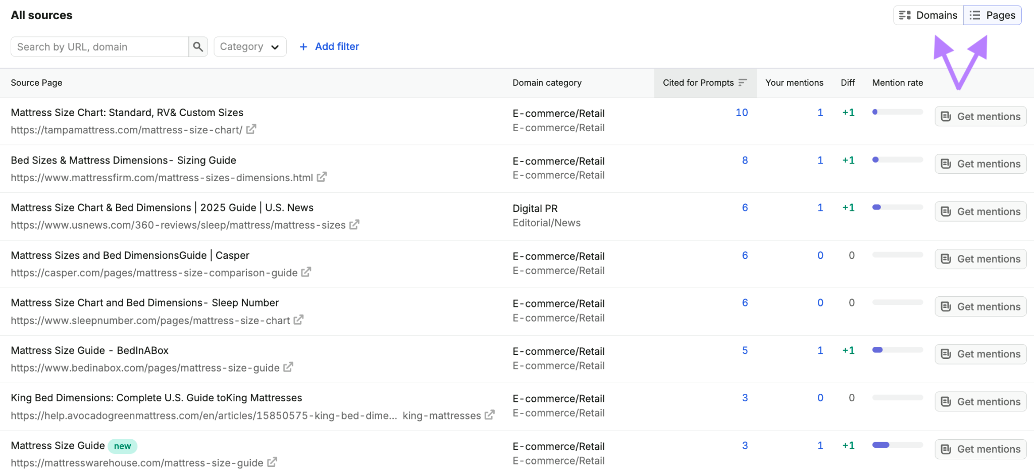Expand the Category filter dropdown

pyautogui.click(x=250, y=46)
